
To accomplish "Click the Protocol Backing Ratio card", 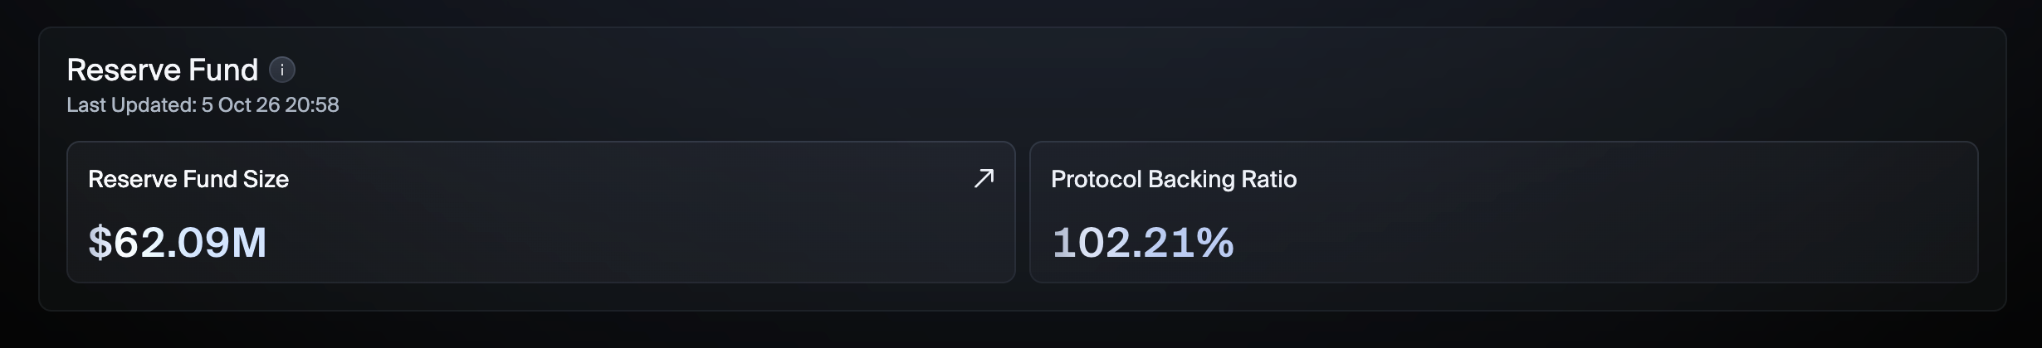I will click(x=1504, y=212).
